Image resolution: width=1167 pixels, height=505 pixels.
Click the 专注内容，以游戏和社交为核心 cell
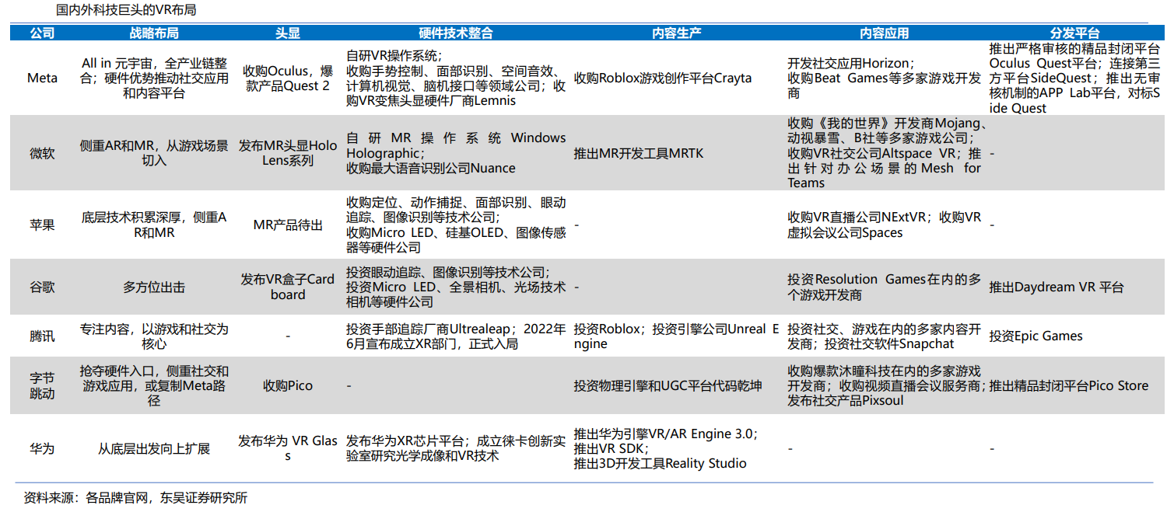154,336
